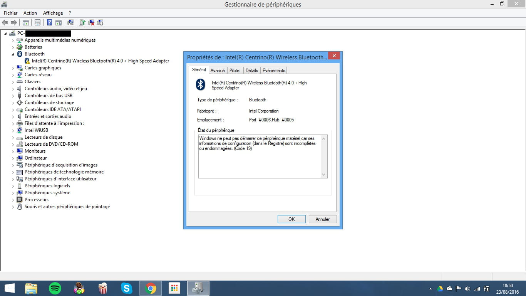The height and width of the screenshot is (296, 526).
Task: Expand Contrôleurs de bus USB
Action: pyautogui.click(x=13, y=96)
